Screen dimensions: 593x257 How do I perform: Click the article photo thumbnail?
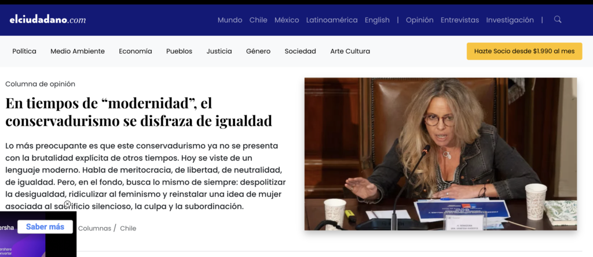[x=441, y=154]
